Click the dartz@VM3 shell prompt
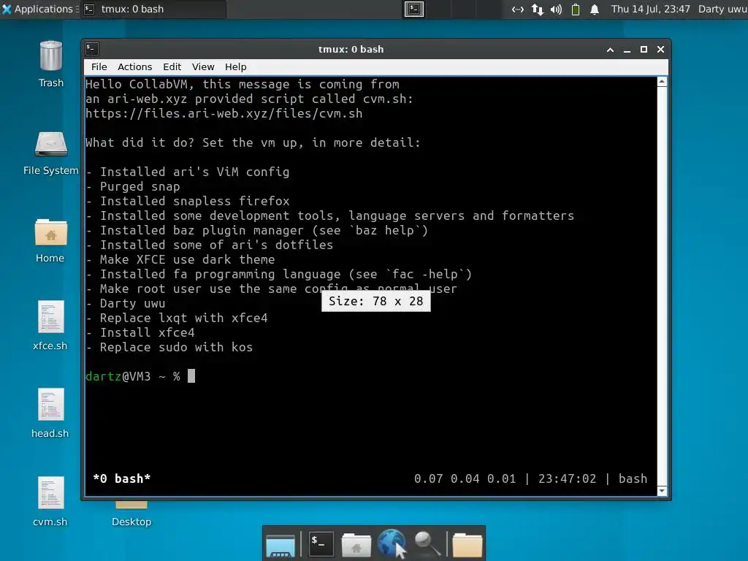 (x=133, y=376)
